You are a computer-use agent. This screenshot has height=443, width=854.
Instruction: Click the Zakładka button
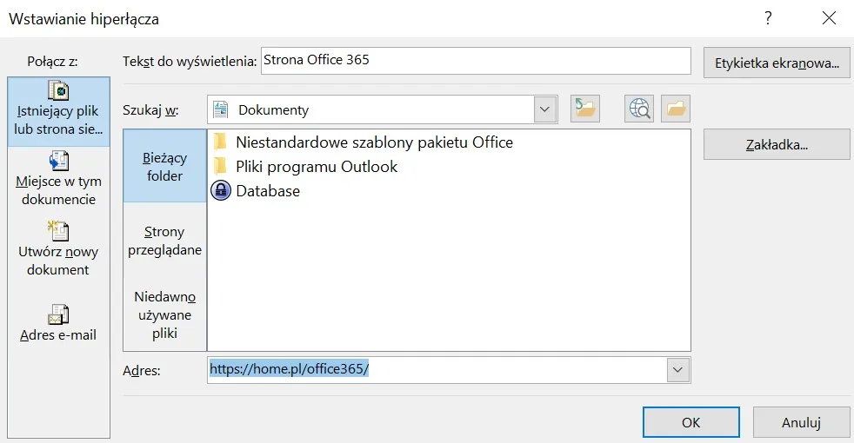pos(777,144)
